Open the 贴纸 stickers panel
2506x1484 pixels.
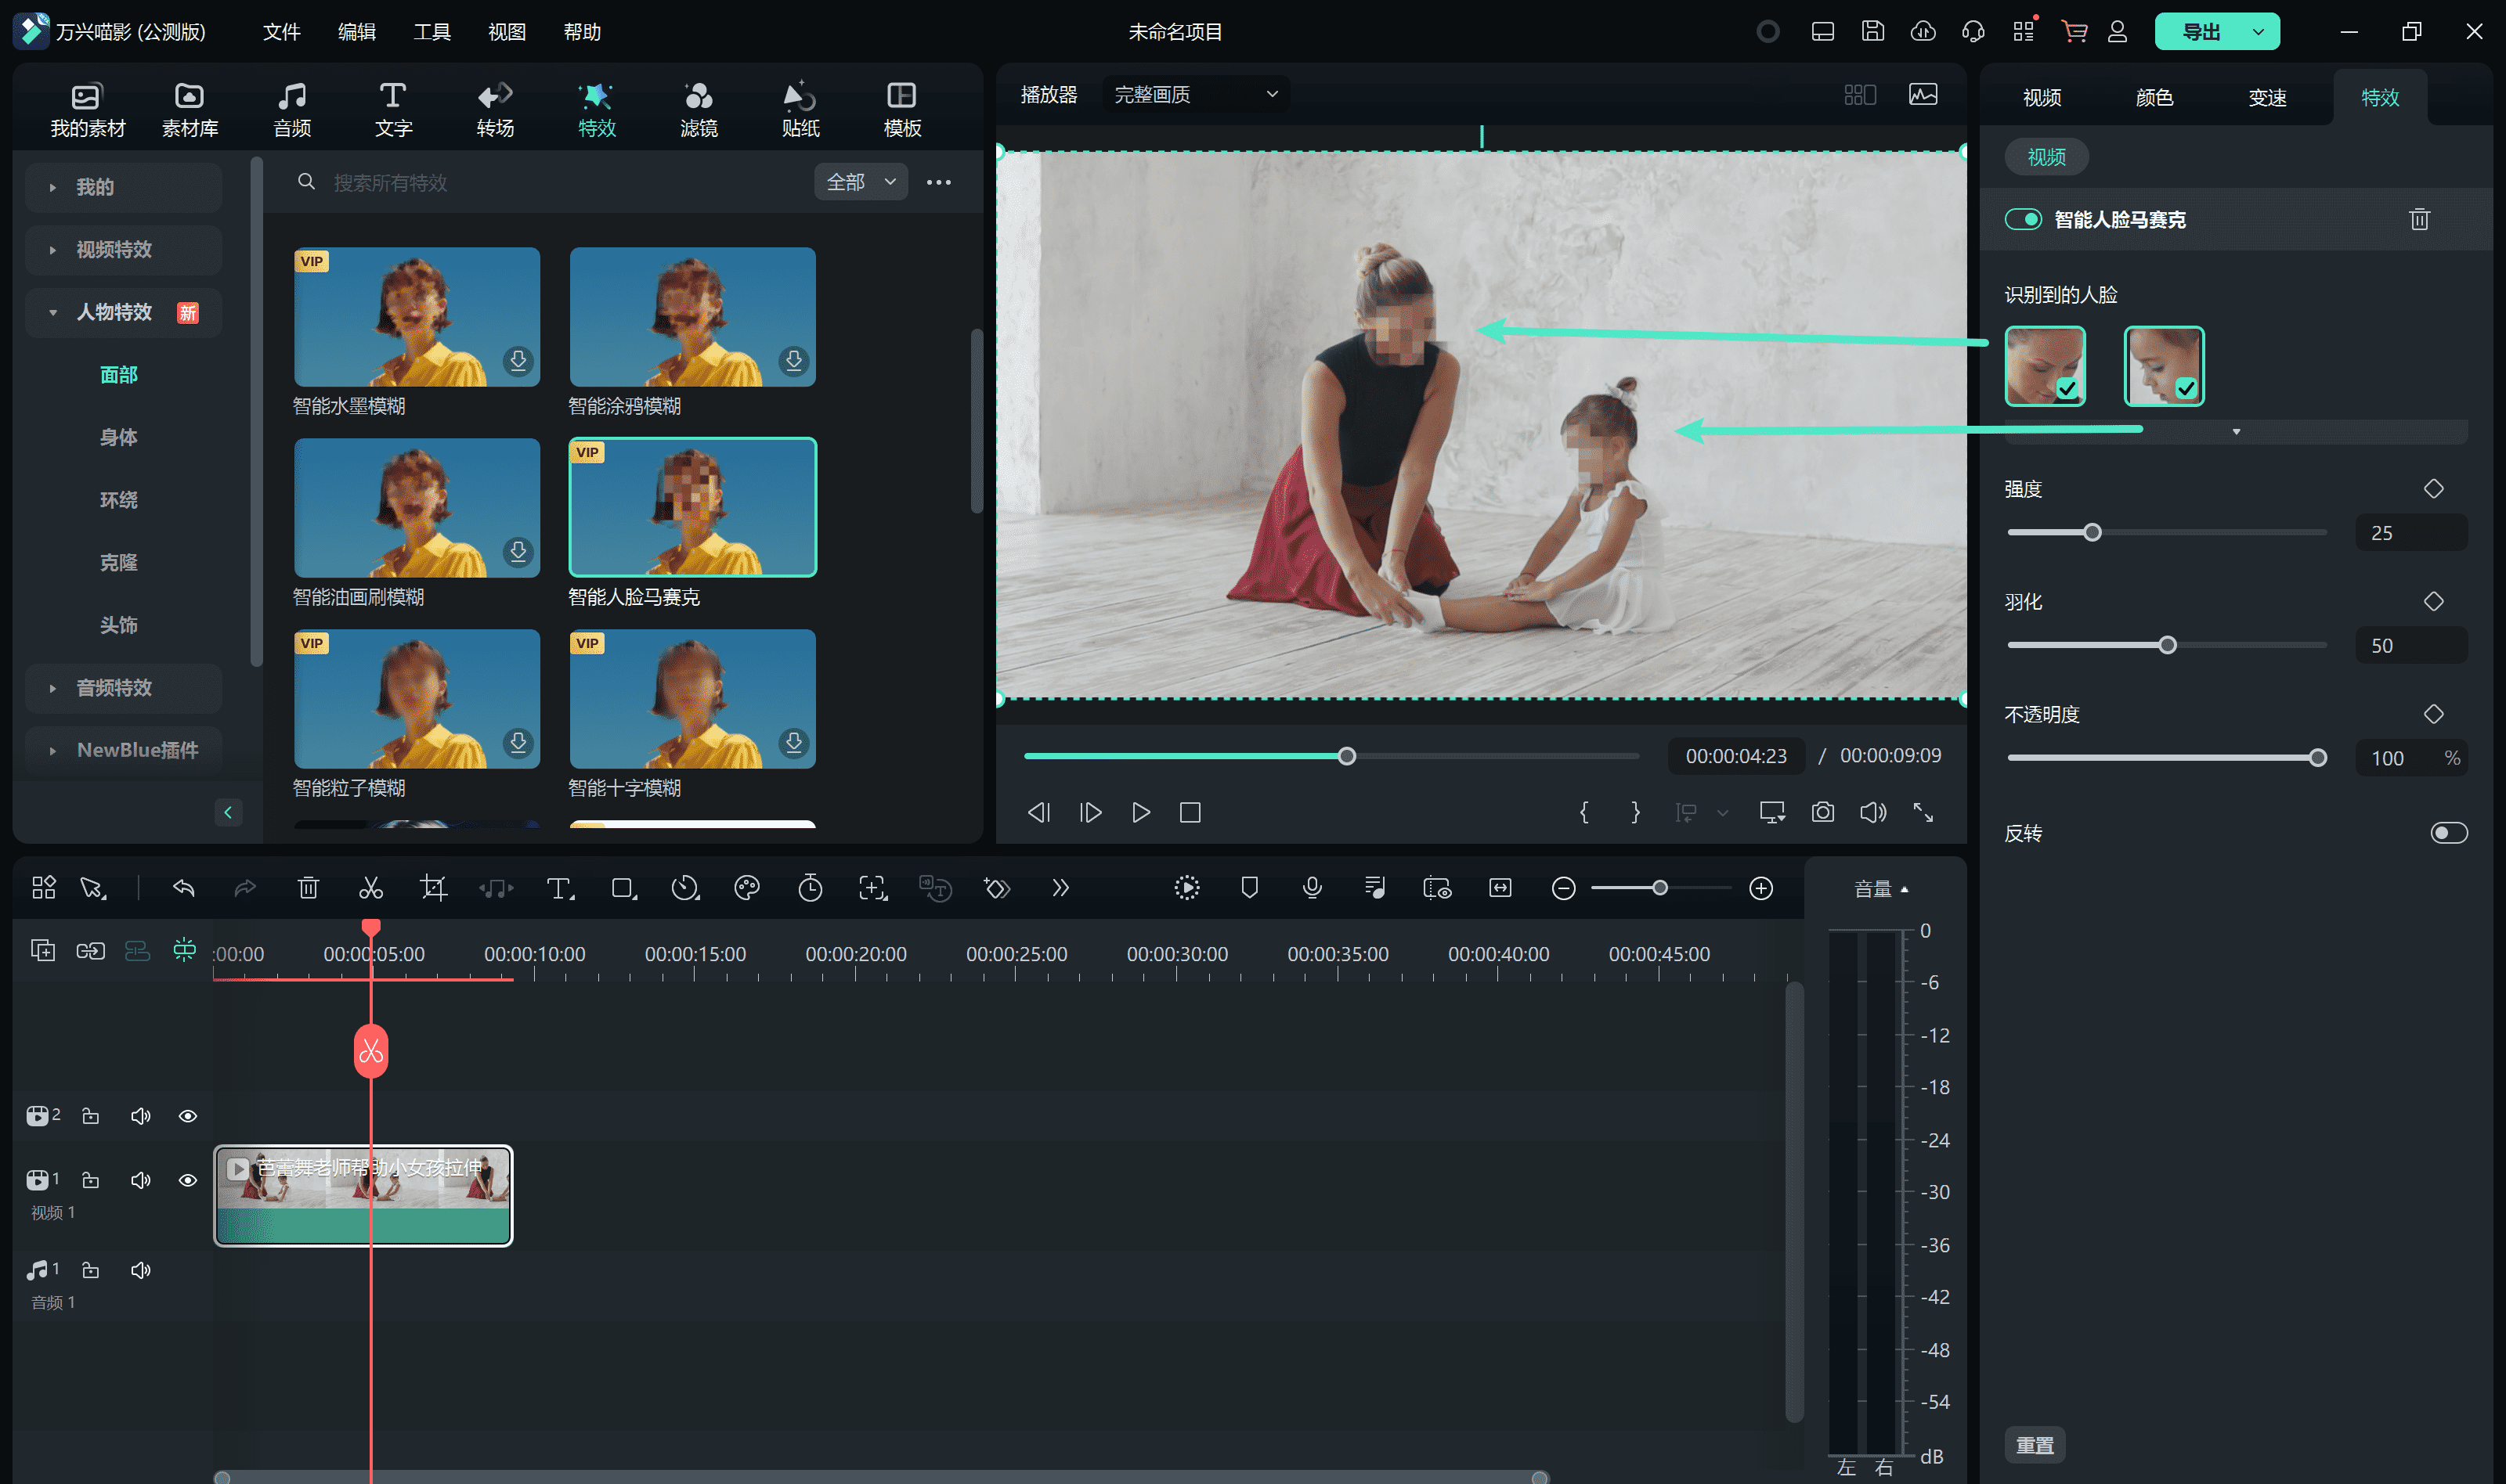click(x=800, y=109)
